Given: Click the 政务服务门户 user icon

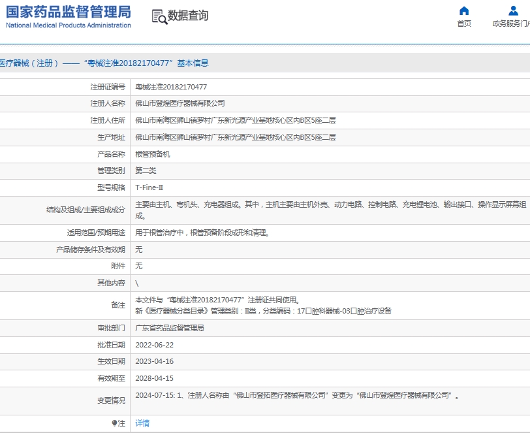Looking at the screenshot, I should pos(513,11).
